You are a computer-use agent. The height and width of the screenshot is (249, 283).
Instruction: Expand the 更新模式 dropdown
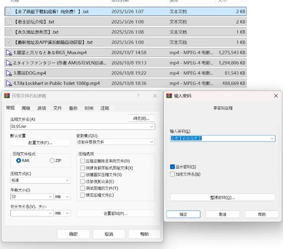click(x=152, y=142)
